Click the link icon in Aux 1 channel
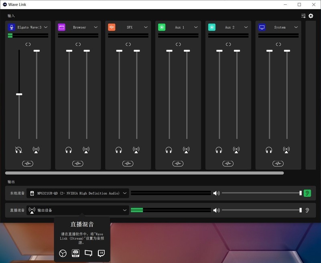321x263 pixels. click(178, 44)
